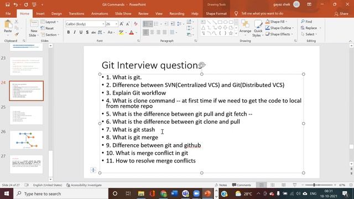Viewport: 354px width, 199px height.
Task: Toggle numbered list formatting
Action: 156,24
